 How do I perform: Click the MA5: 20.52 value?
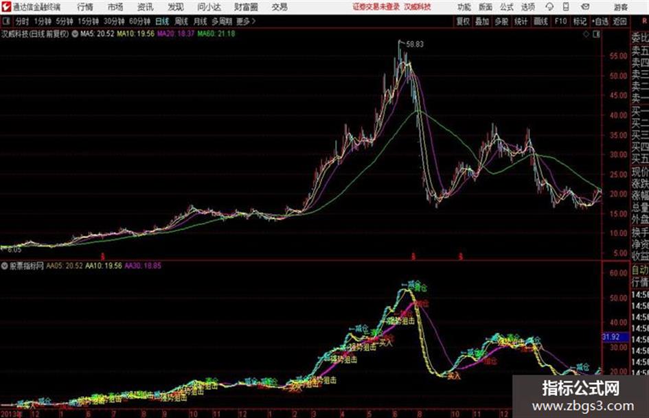click(x=98, y=34)
